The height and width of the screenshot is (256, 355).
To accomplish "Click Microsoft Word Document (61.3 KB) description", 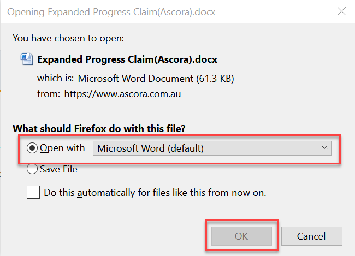I will point(156,79).
